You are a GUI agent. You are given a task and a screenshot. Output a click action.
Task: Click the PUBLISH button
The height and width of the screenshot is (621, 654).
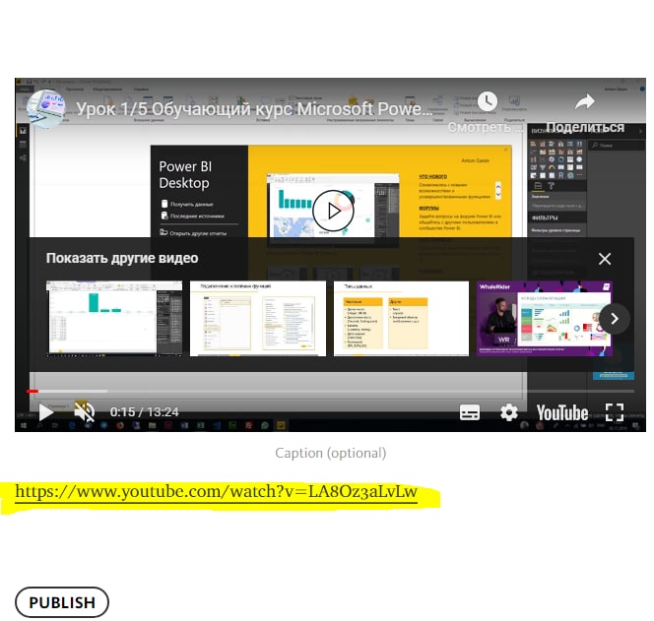pyautogui.click(x=62, y=602)
